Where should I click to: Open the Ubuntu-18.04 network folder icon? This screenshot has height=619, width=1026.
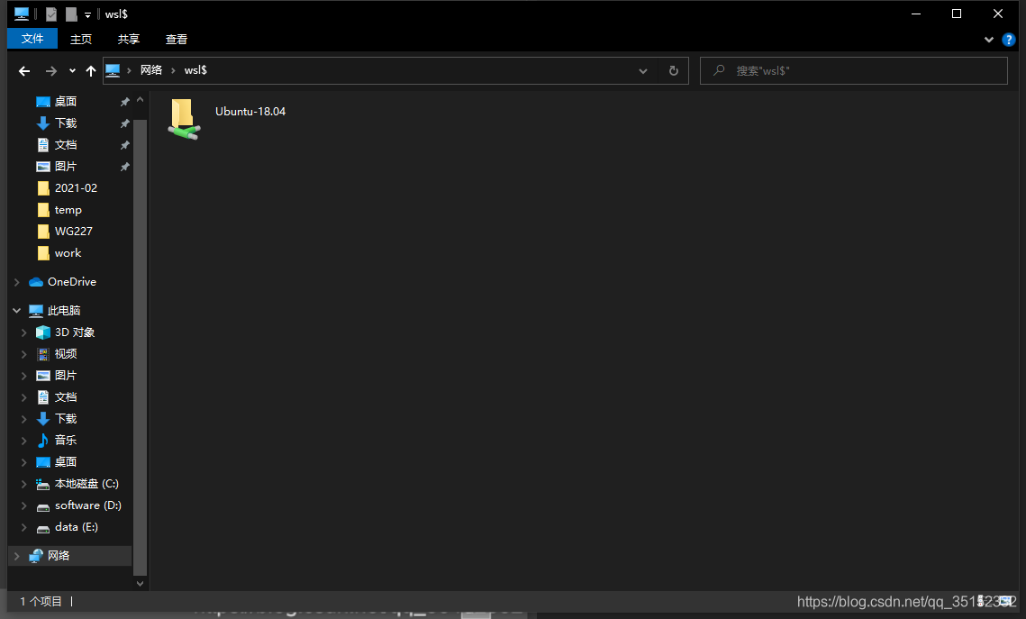(x=184, y=118)
